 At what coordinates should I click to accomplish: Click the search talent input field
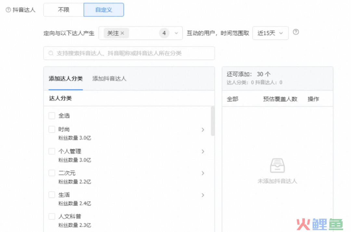tap(129, 53)
